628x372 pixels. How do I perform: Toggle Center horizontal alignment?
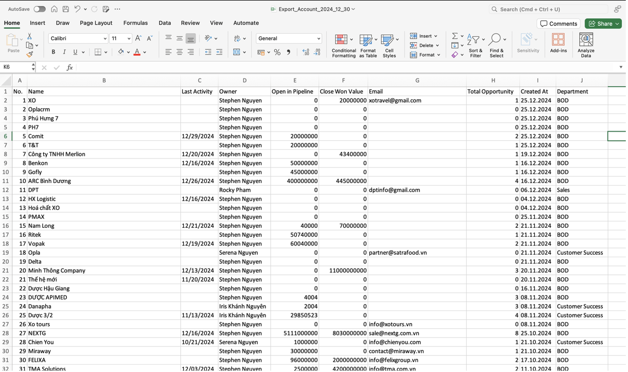(180, 52)
